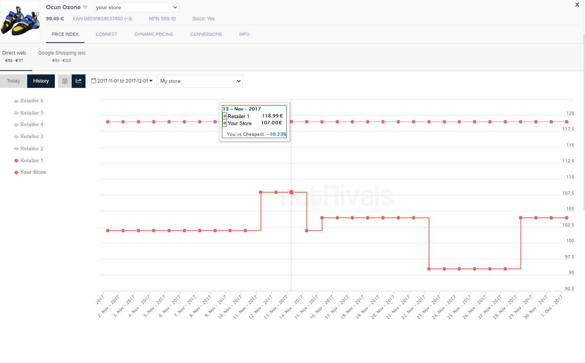Toggle Your Store series in legend
Screen dimensions: 585x363
(x=30, y=172)
